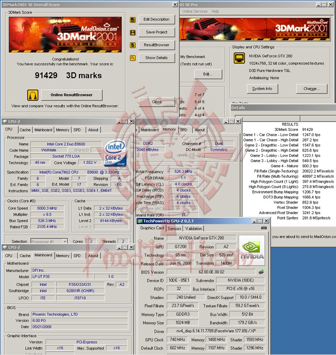The width and height of the screenshot is (336, 355).
Task: Click the Level 2 cache 6144 KBytes field
Action: 111,221
